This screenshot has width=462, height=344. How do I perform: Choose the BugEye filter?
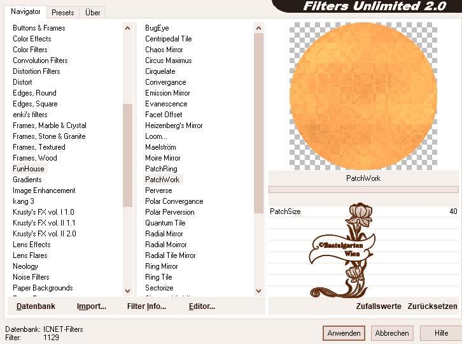coord(157,28)
